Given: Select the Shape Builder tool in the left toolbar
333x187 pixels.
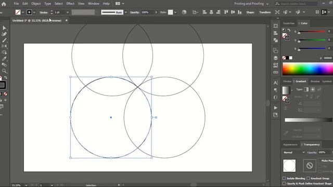Looking at the screenshot, I should click(x=4, y=52).
